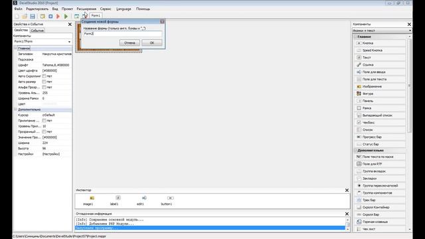This screenshot has height=239, width=425.
Task: Select the Статус Бар component
Action: pos(380,144)
